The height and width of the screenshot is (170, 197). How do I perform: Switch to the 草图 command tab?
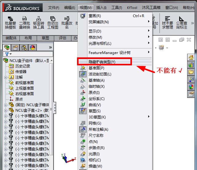click(x=45, y=38)
